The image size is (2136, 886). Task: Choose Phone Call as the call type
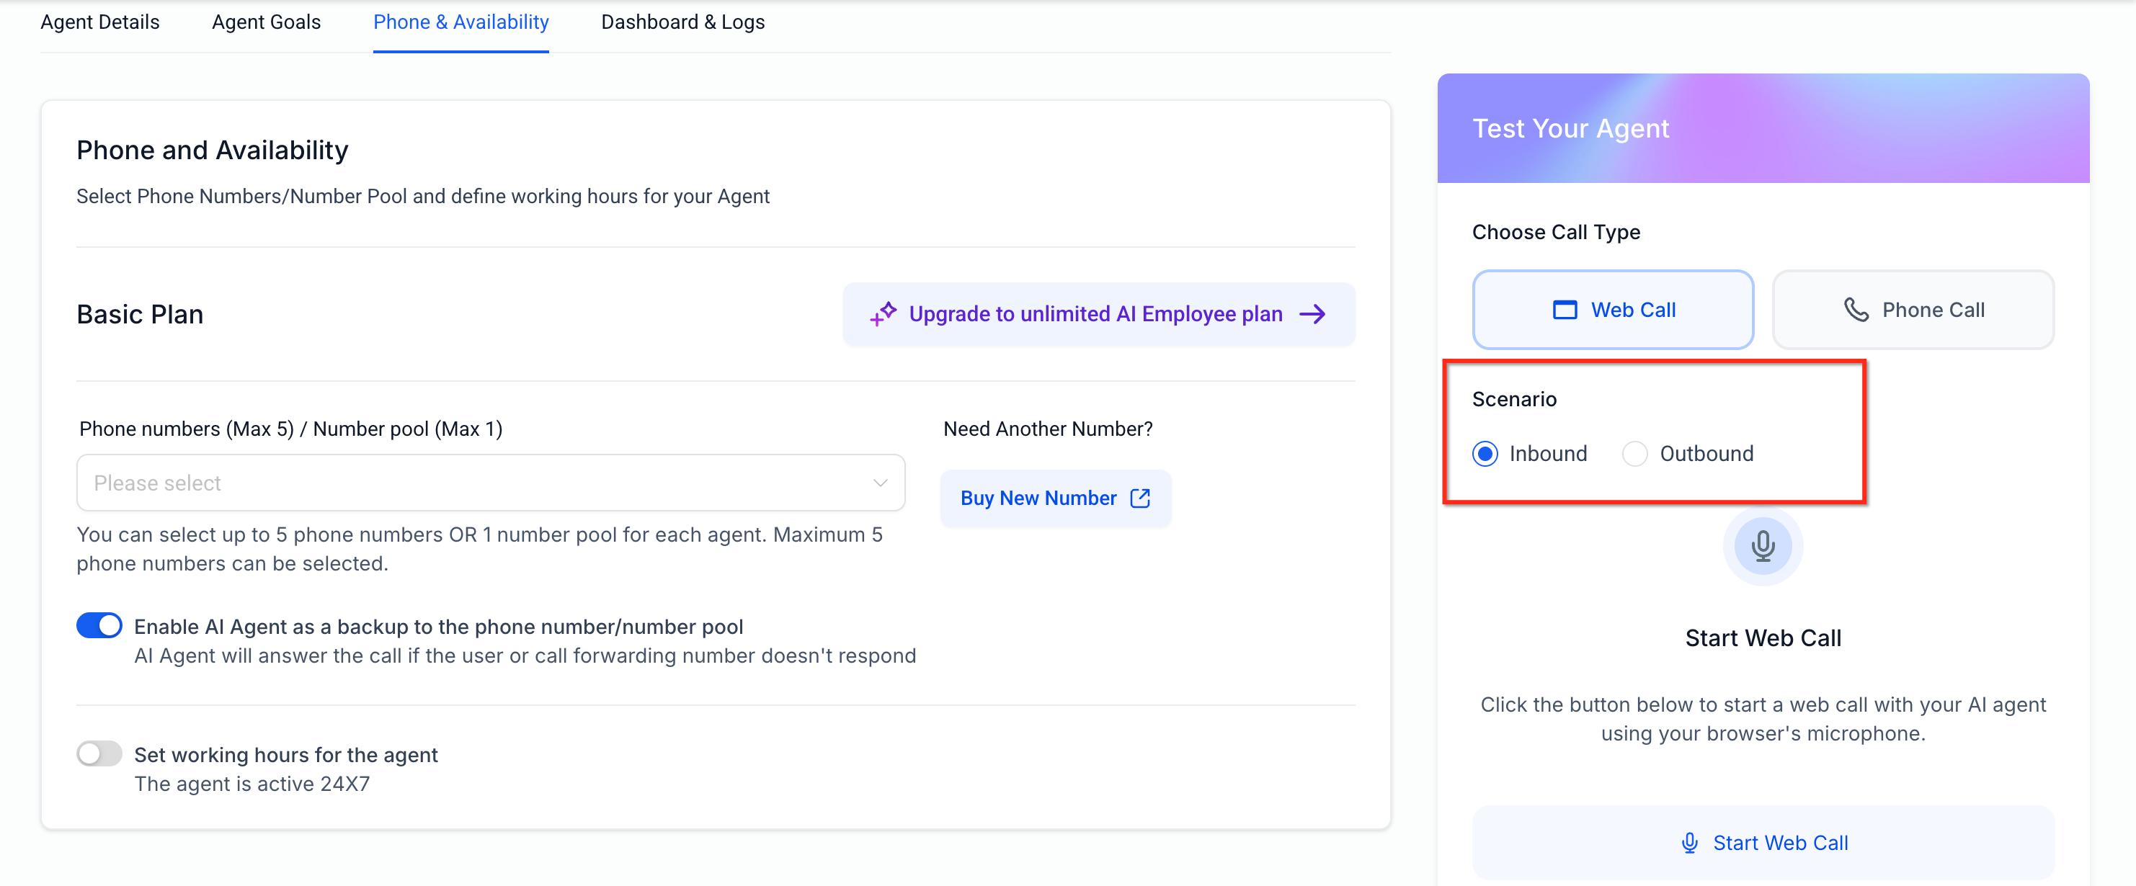click(x=1913, y=310)
